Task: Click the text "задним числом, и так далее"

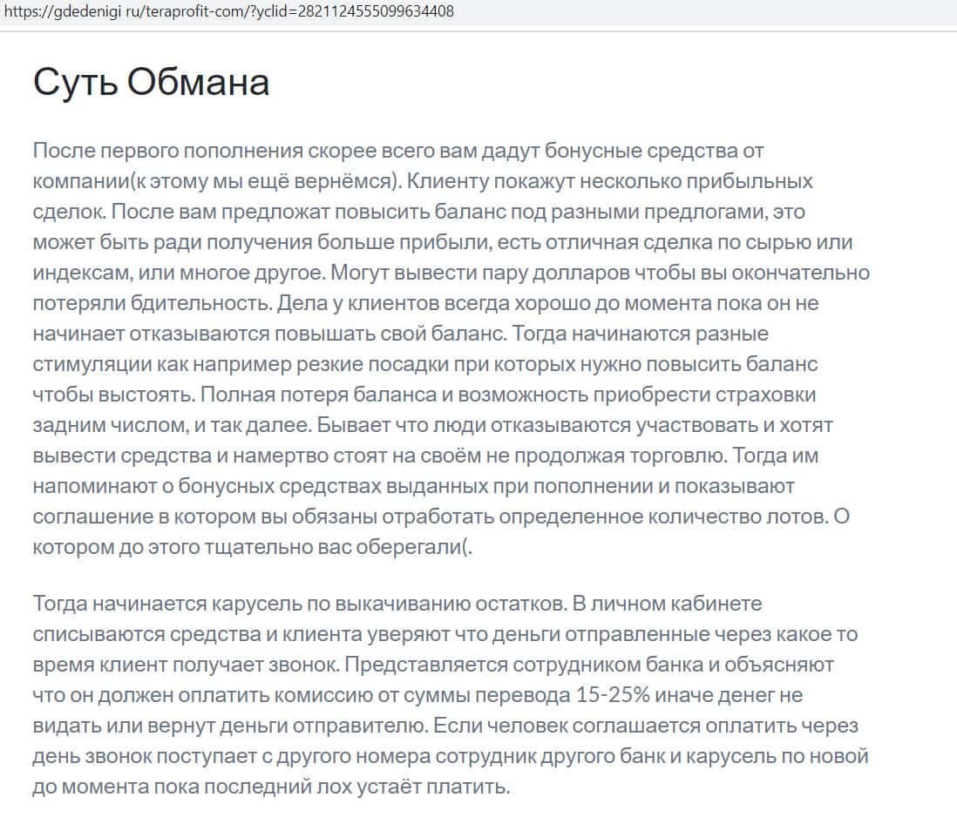Action: (x=172, y=425)
